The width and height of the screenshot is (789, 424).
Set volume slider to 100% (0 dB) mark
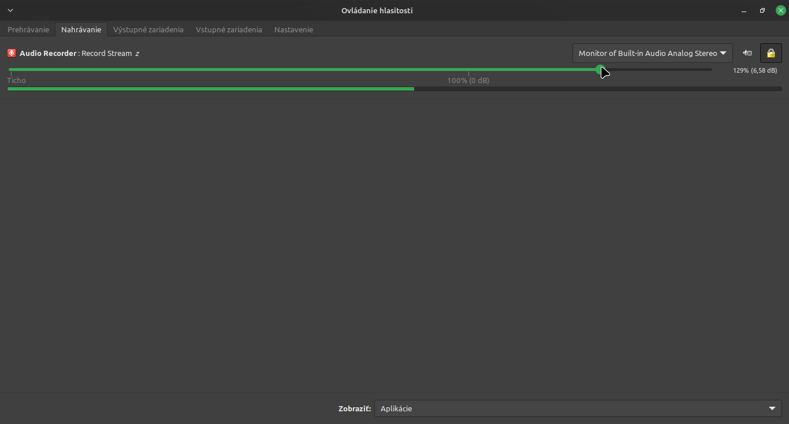coord(468,69)
